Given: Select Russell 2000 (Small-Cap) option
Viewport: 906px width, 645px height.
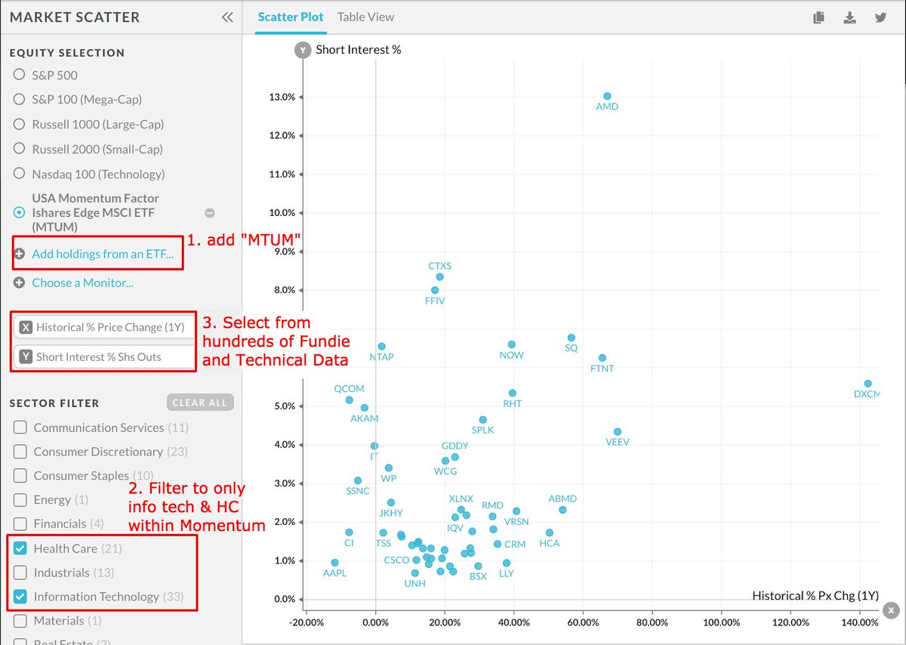Looking at the screenshot, I should click(x=20, y=149).
